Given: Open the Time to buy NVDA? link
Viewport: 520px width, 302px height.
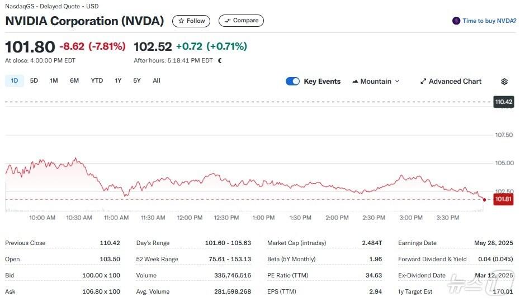Looking at the screenshot, I should (489, 21).
